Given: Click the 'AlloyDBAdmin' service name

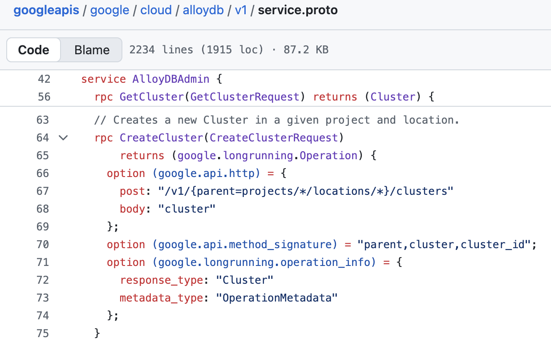Looking at the screenshot, I should pos(171,79).
